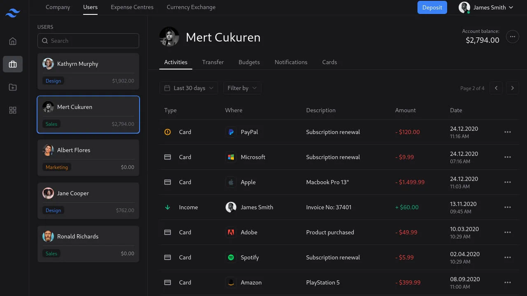
Task: Click the Macbook Pro 13" description
Action: point(327,182)
